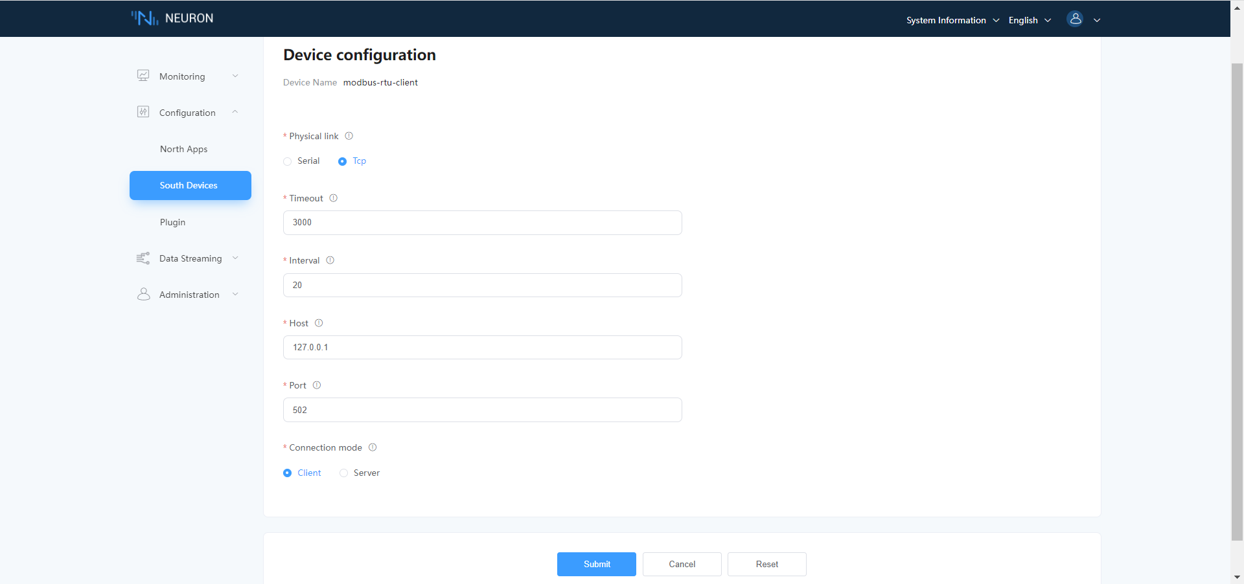Image resolution: width=1244 pixels, height=584 pixels.
Task: Click the Data Streaming sidebar icon
Action: click(x=143, y=258)
